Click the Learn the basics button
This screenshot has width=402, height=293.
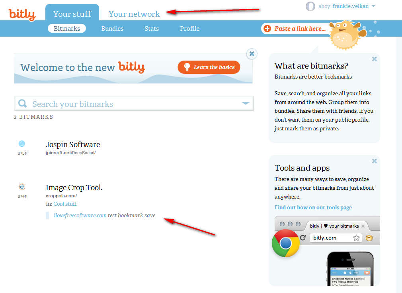point(209,67)
